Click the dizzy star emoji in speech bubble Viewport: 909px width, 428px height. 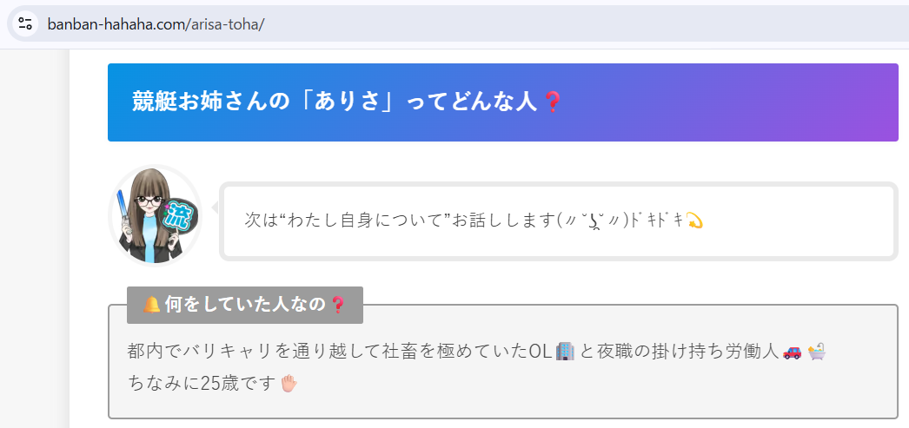coord(693,221)
